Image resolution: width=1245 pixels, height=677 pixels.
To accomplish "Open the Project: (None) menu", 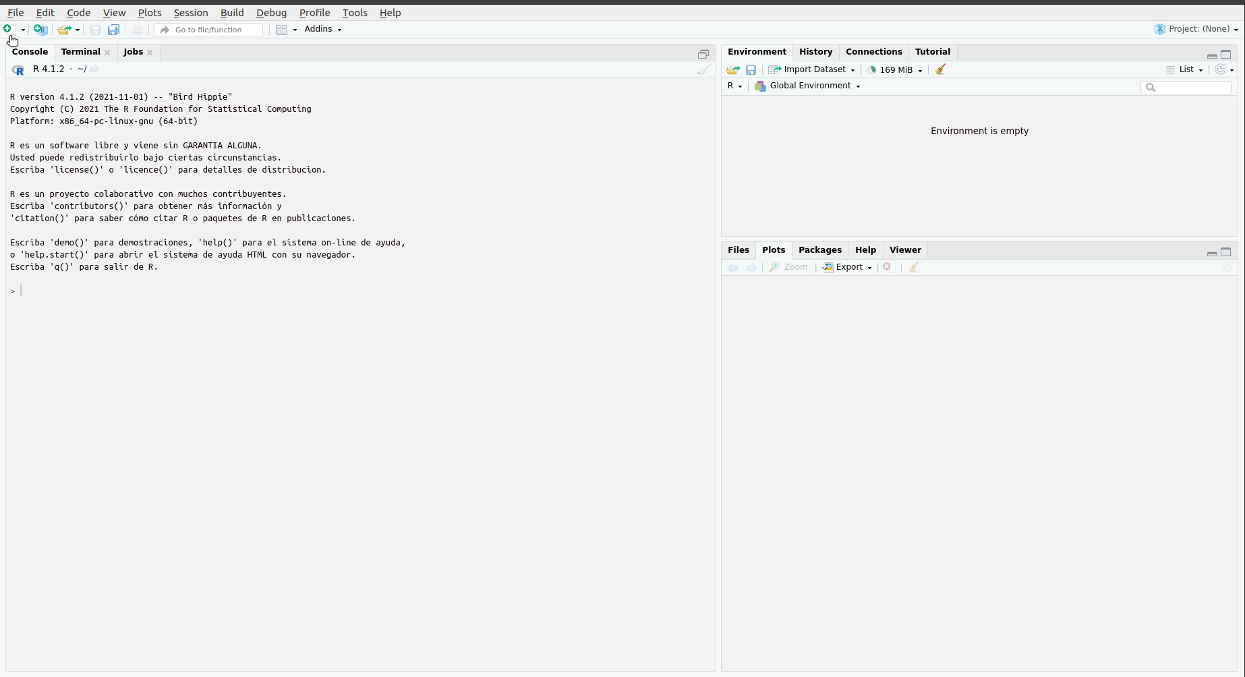I will [x=1196, y=29].
